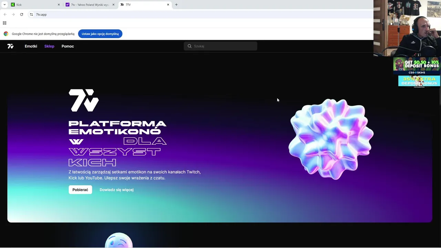Click the magnifier icon in the search bar
The height and width of the screenshot is (248, 441).
tap(189, 46)
